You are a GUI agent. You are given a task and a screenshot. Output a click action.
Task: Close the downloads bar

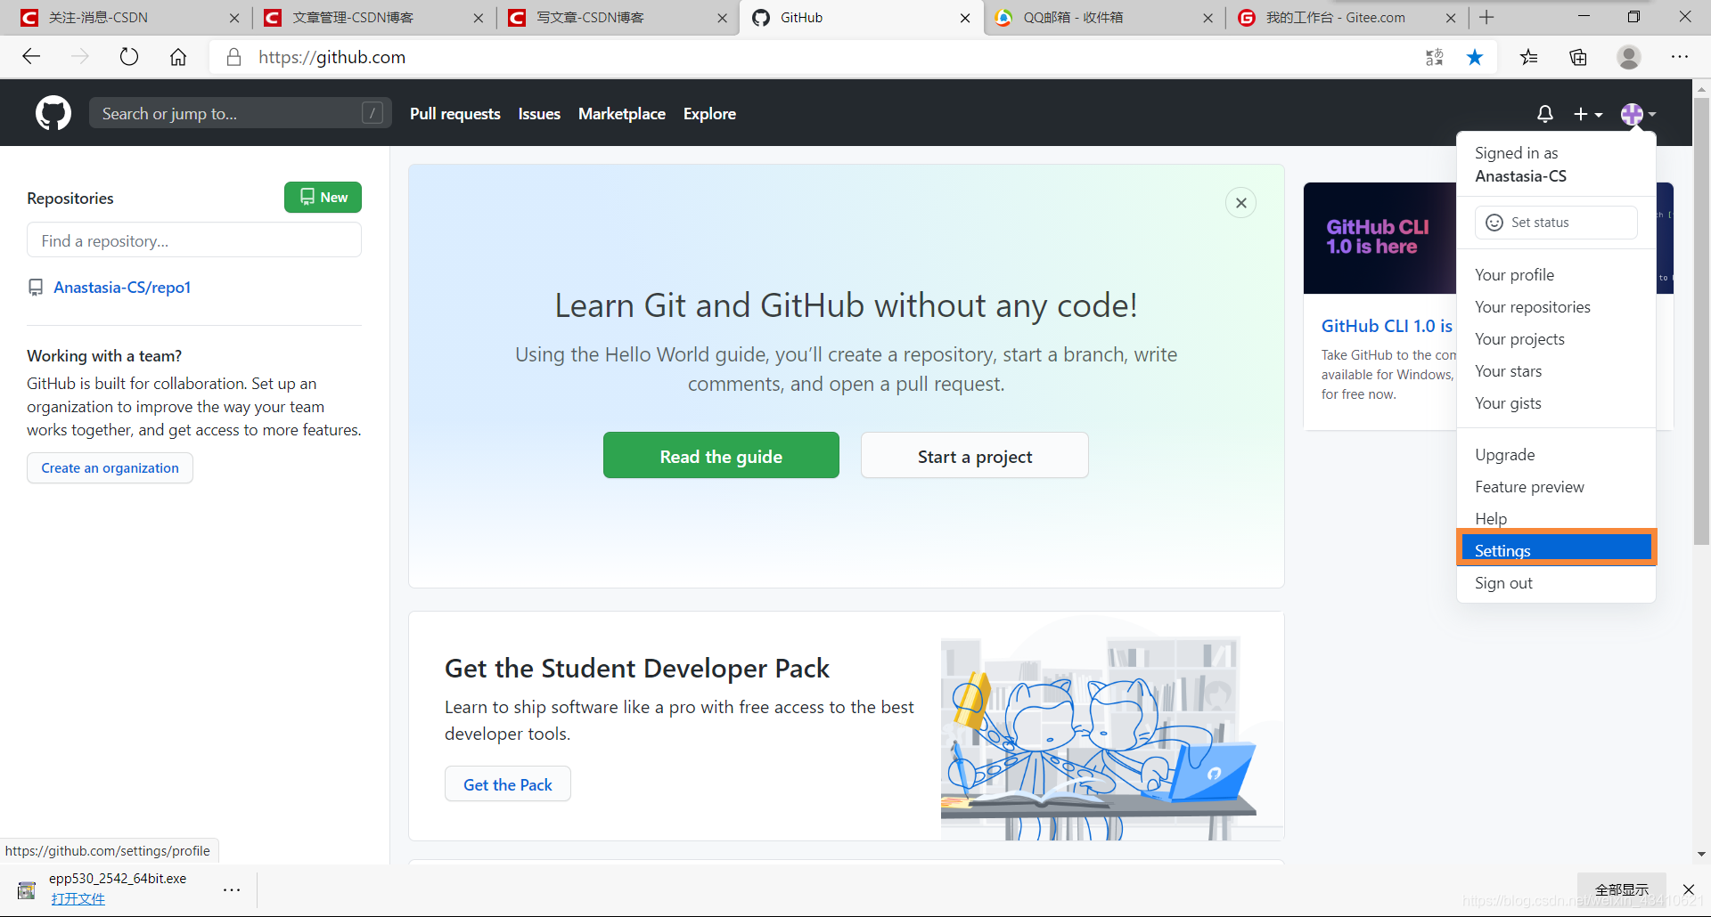1689,889
